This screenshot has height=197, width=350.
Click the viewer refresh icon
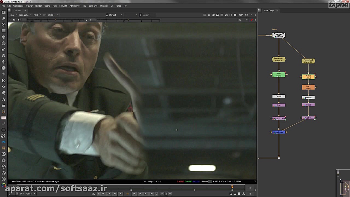pos(226,15)
